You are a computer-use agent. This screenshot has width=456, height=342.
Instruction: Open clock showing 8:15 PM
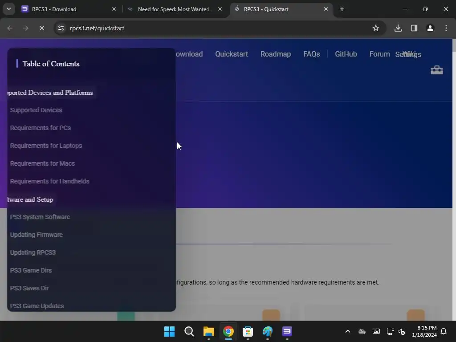click(424, 331)
